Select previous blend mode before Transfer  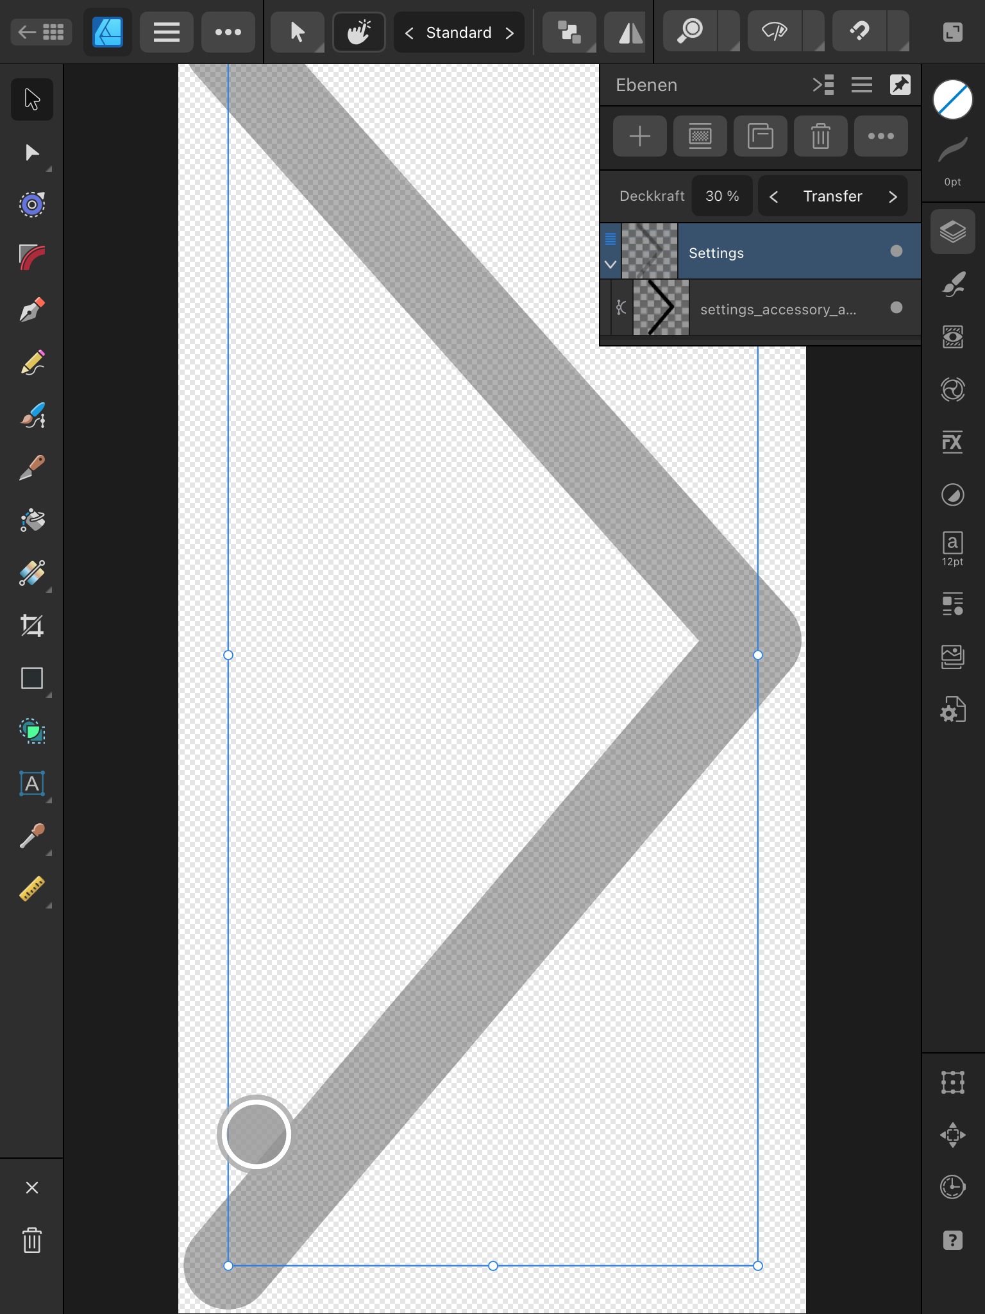pyautogui.click(x=774, y=197)
